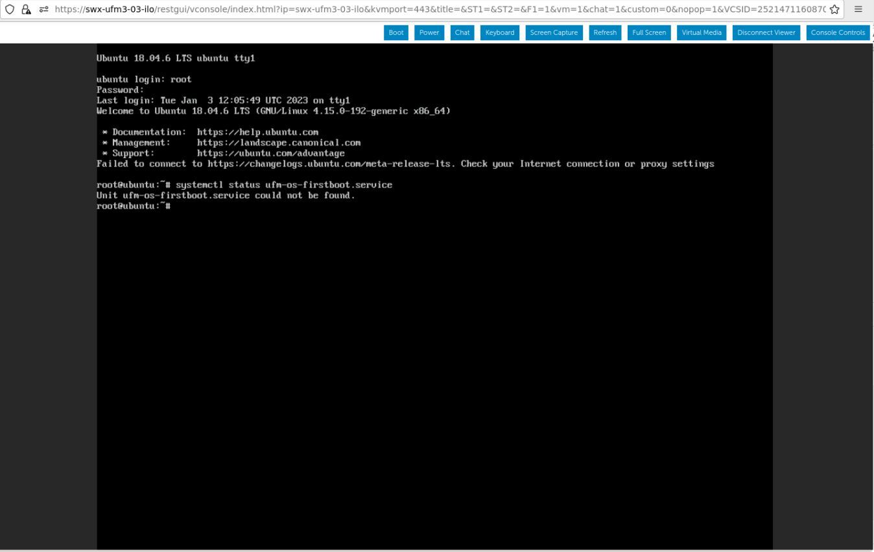Screen dimensions: 874x552
Task: Click the ufm-os-firstboot error message text
Action: (226, 195)
